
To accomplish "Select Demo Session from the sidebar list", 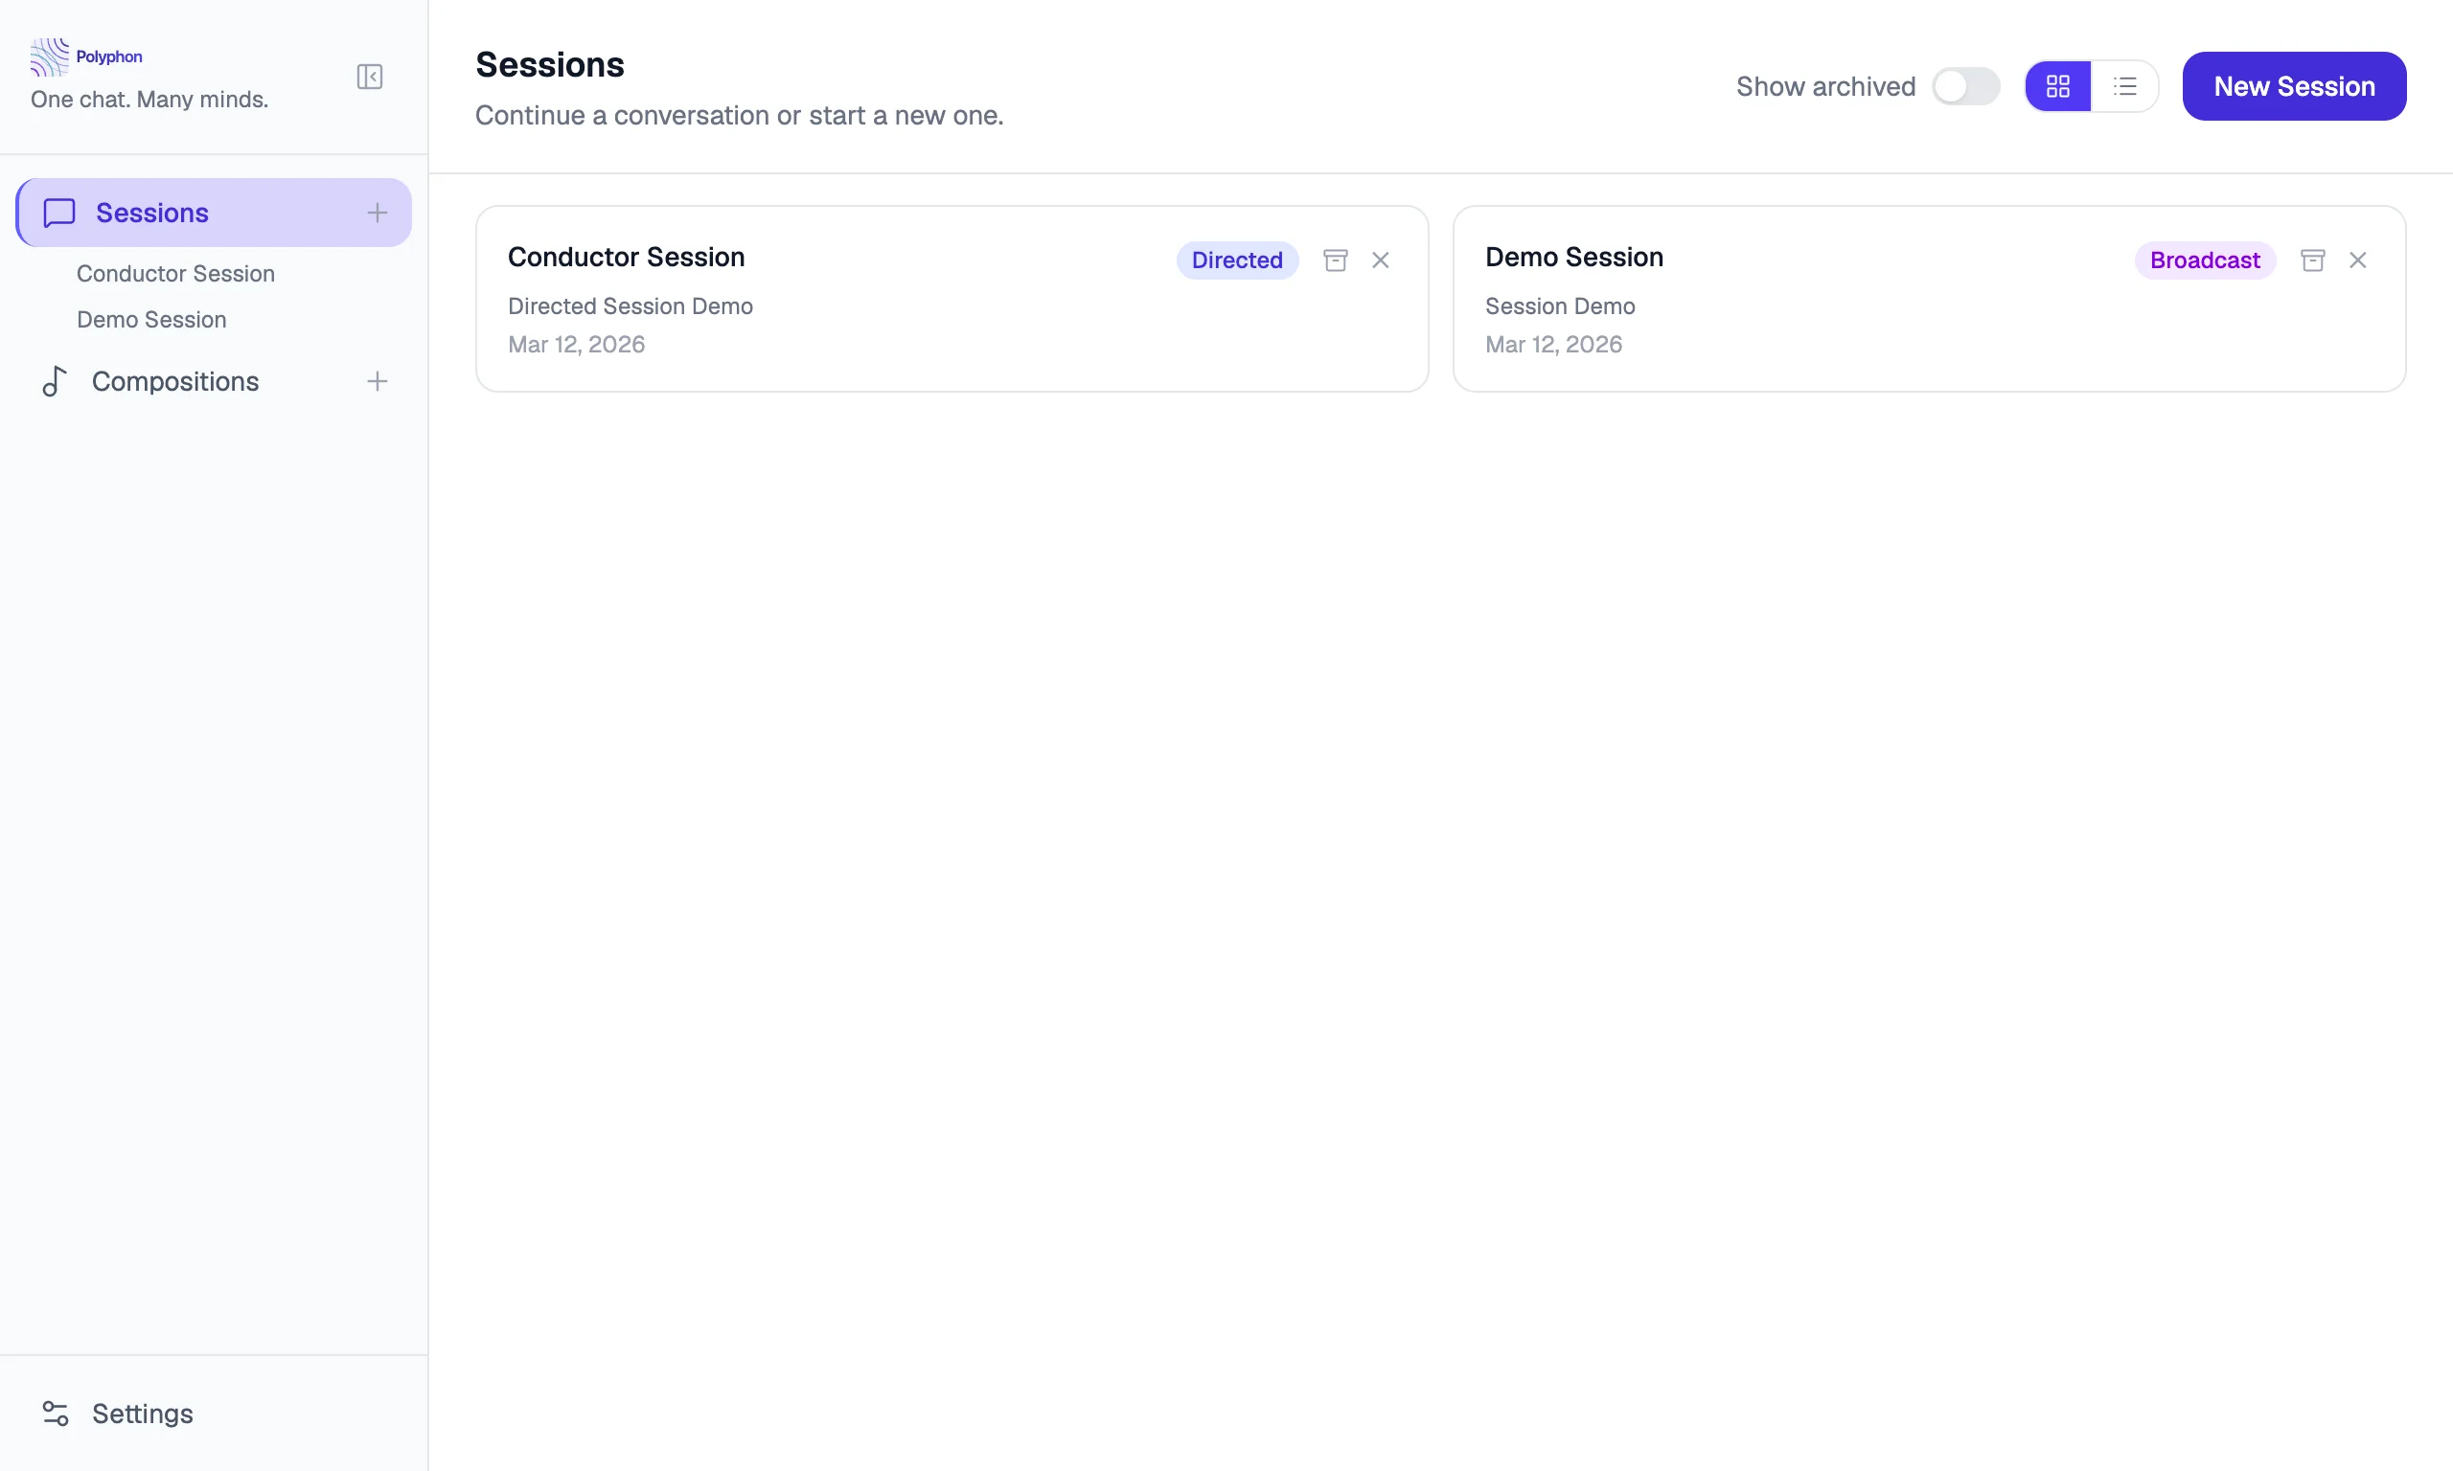I will point(151,319).
